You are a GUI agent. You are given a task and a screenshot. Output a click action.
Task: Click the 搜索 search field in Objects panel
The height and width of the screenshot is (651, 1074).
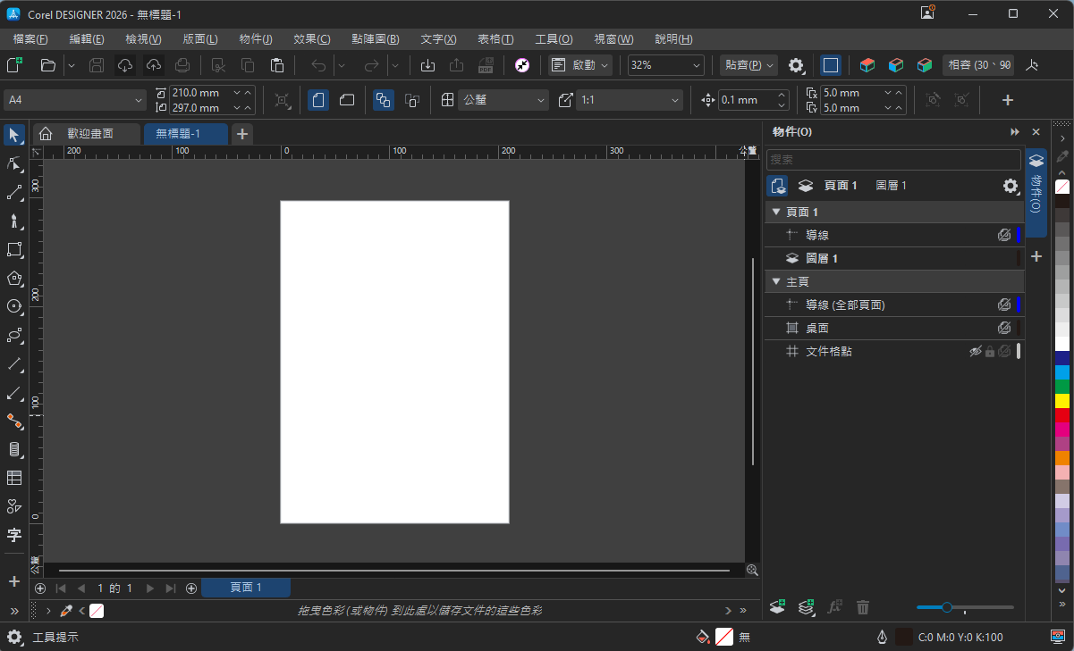tap(893, 159)
